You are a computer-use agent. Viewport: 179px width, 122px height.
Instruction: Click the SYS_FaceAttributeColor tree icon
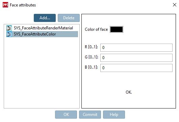click(9, 34)
